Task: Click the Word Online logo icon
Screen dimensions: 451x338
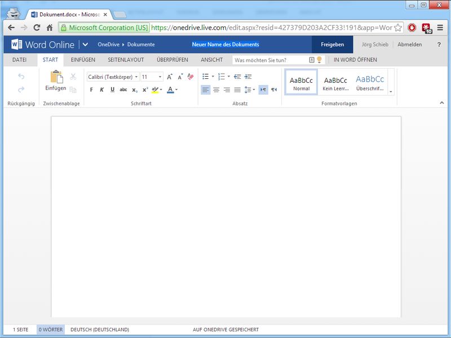Action: pyautogui.click(x=17, y=45)
